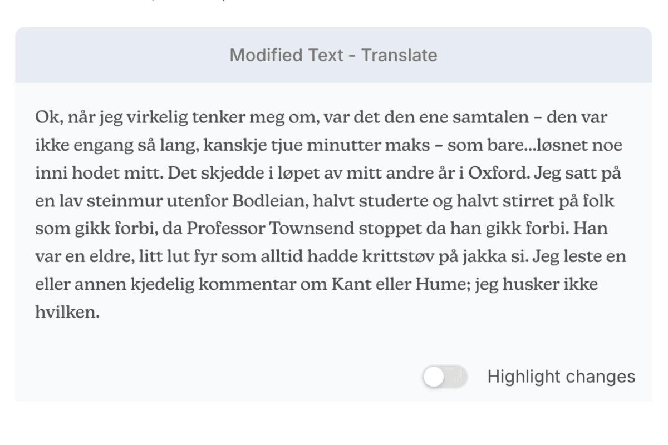Image resolution: width=668 pixels, height=445 pixels.
Task: Click the name Townsend in the paragraph
Action: tap(315, 229)
